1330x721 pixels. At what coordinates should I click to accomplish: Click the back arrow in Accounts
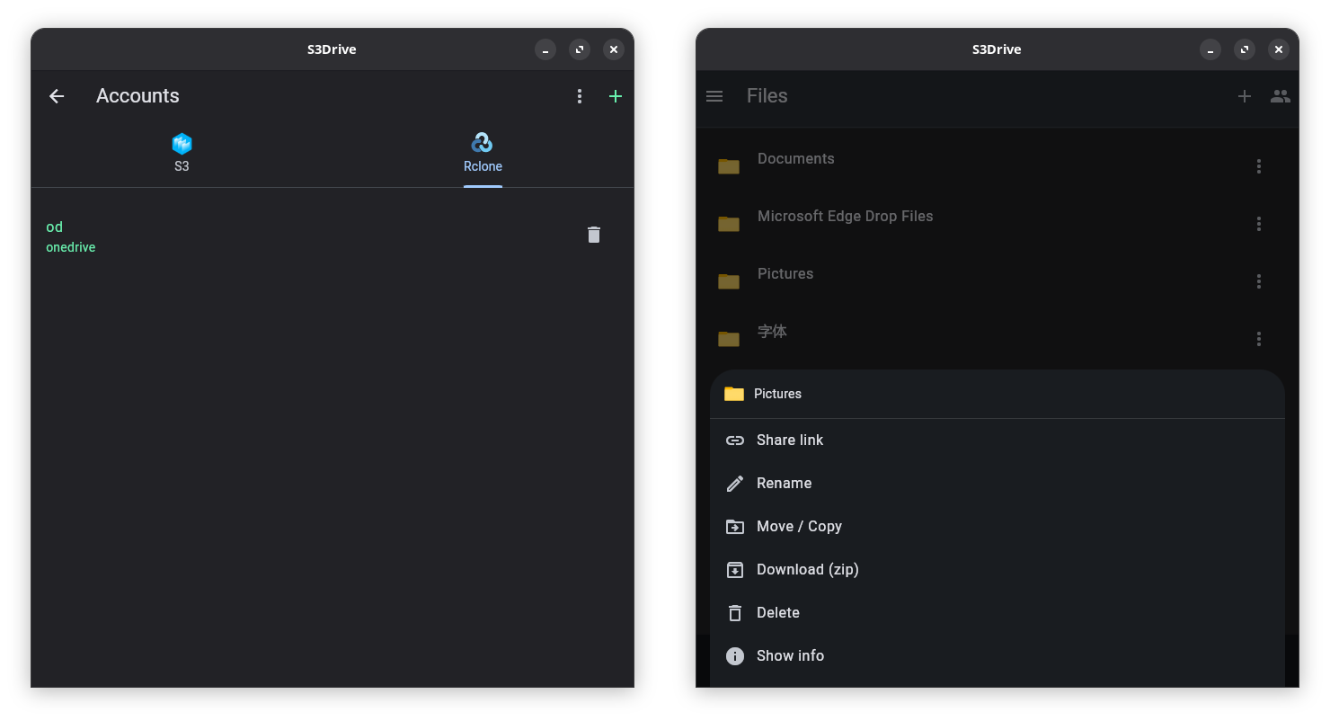point(57,96)
